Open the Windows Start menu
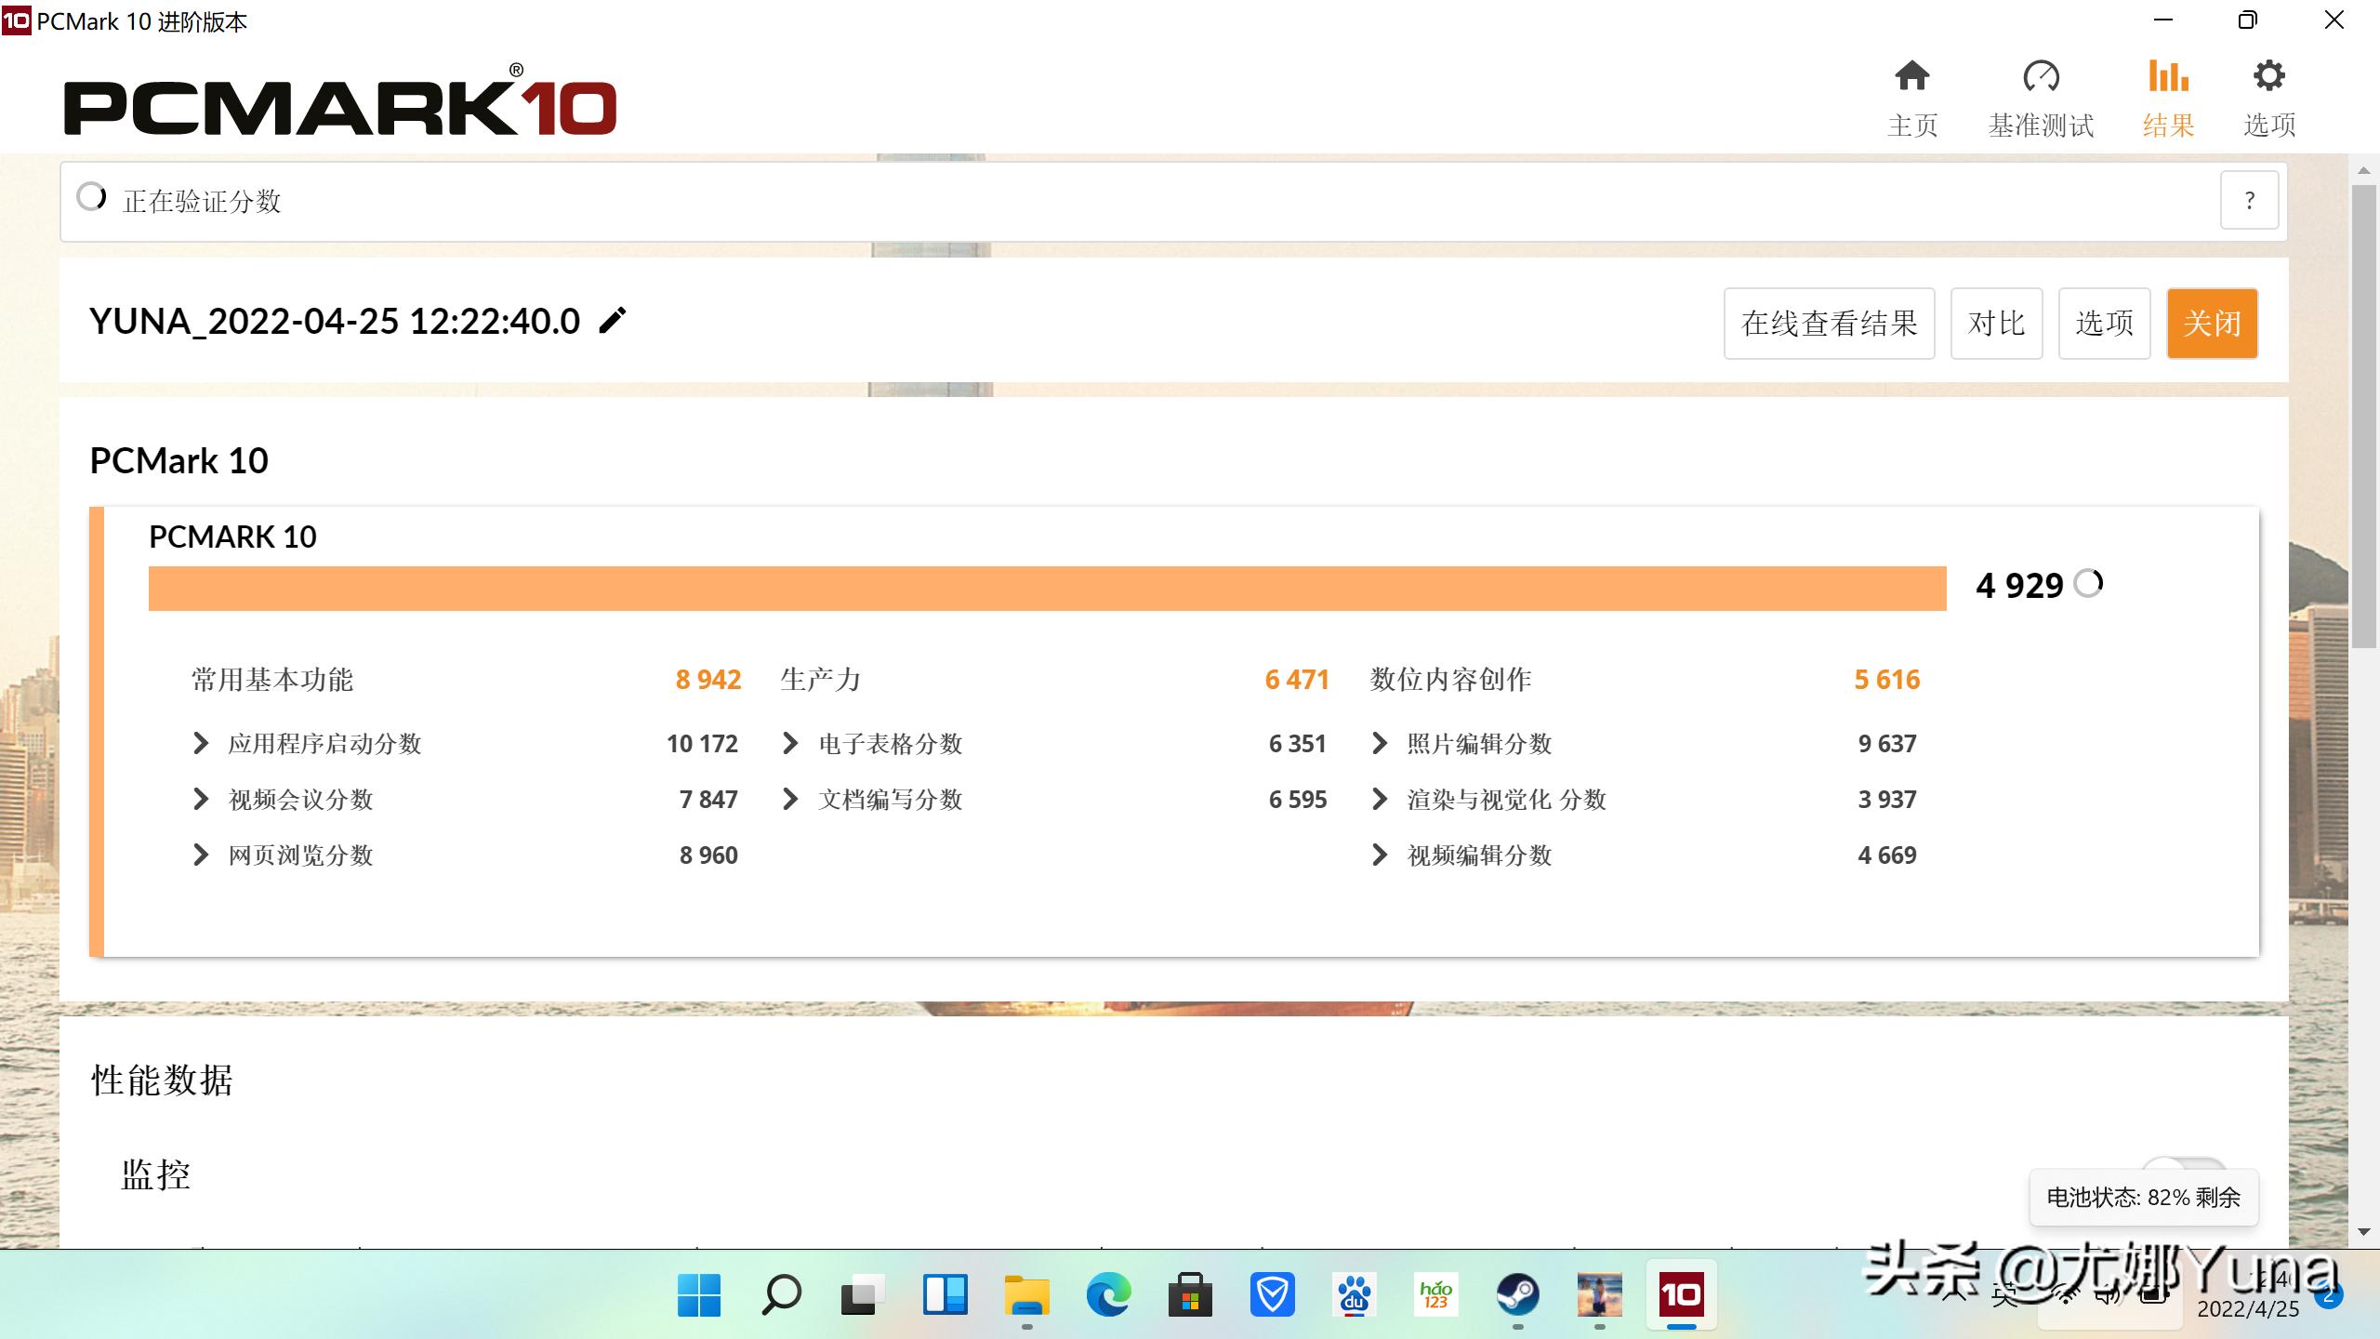The height and width of the screenshot is (1339, 2380). tap(698, 1294)
